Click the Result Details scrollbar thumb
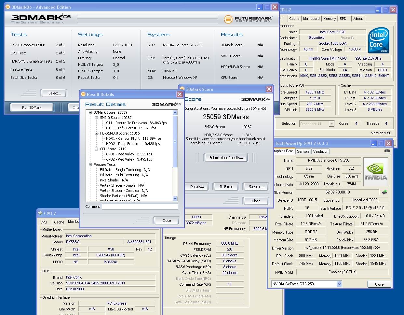 click(x=175, y=142)
